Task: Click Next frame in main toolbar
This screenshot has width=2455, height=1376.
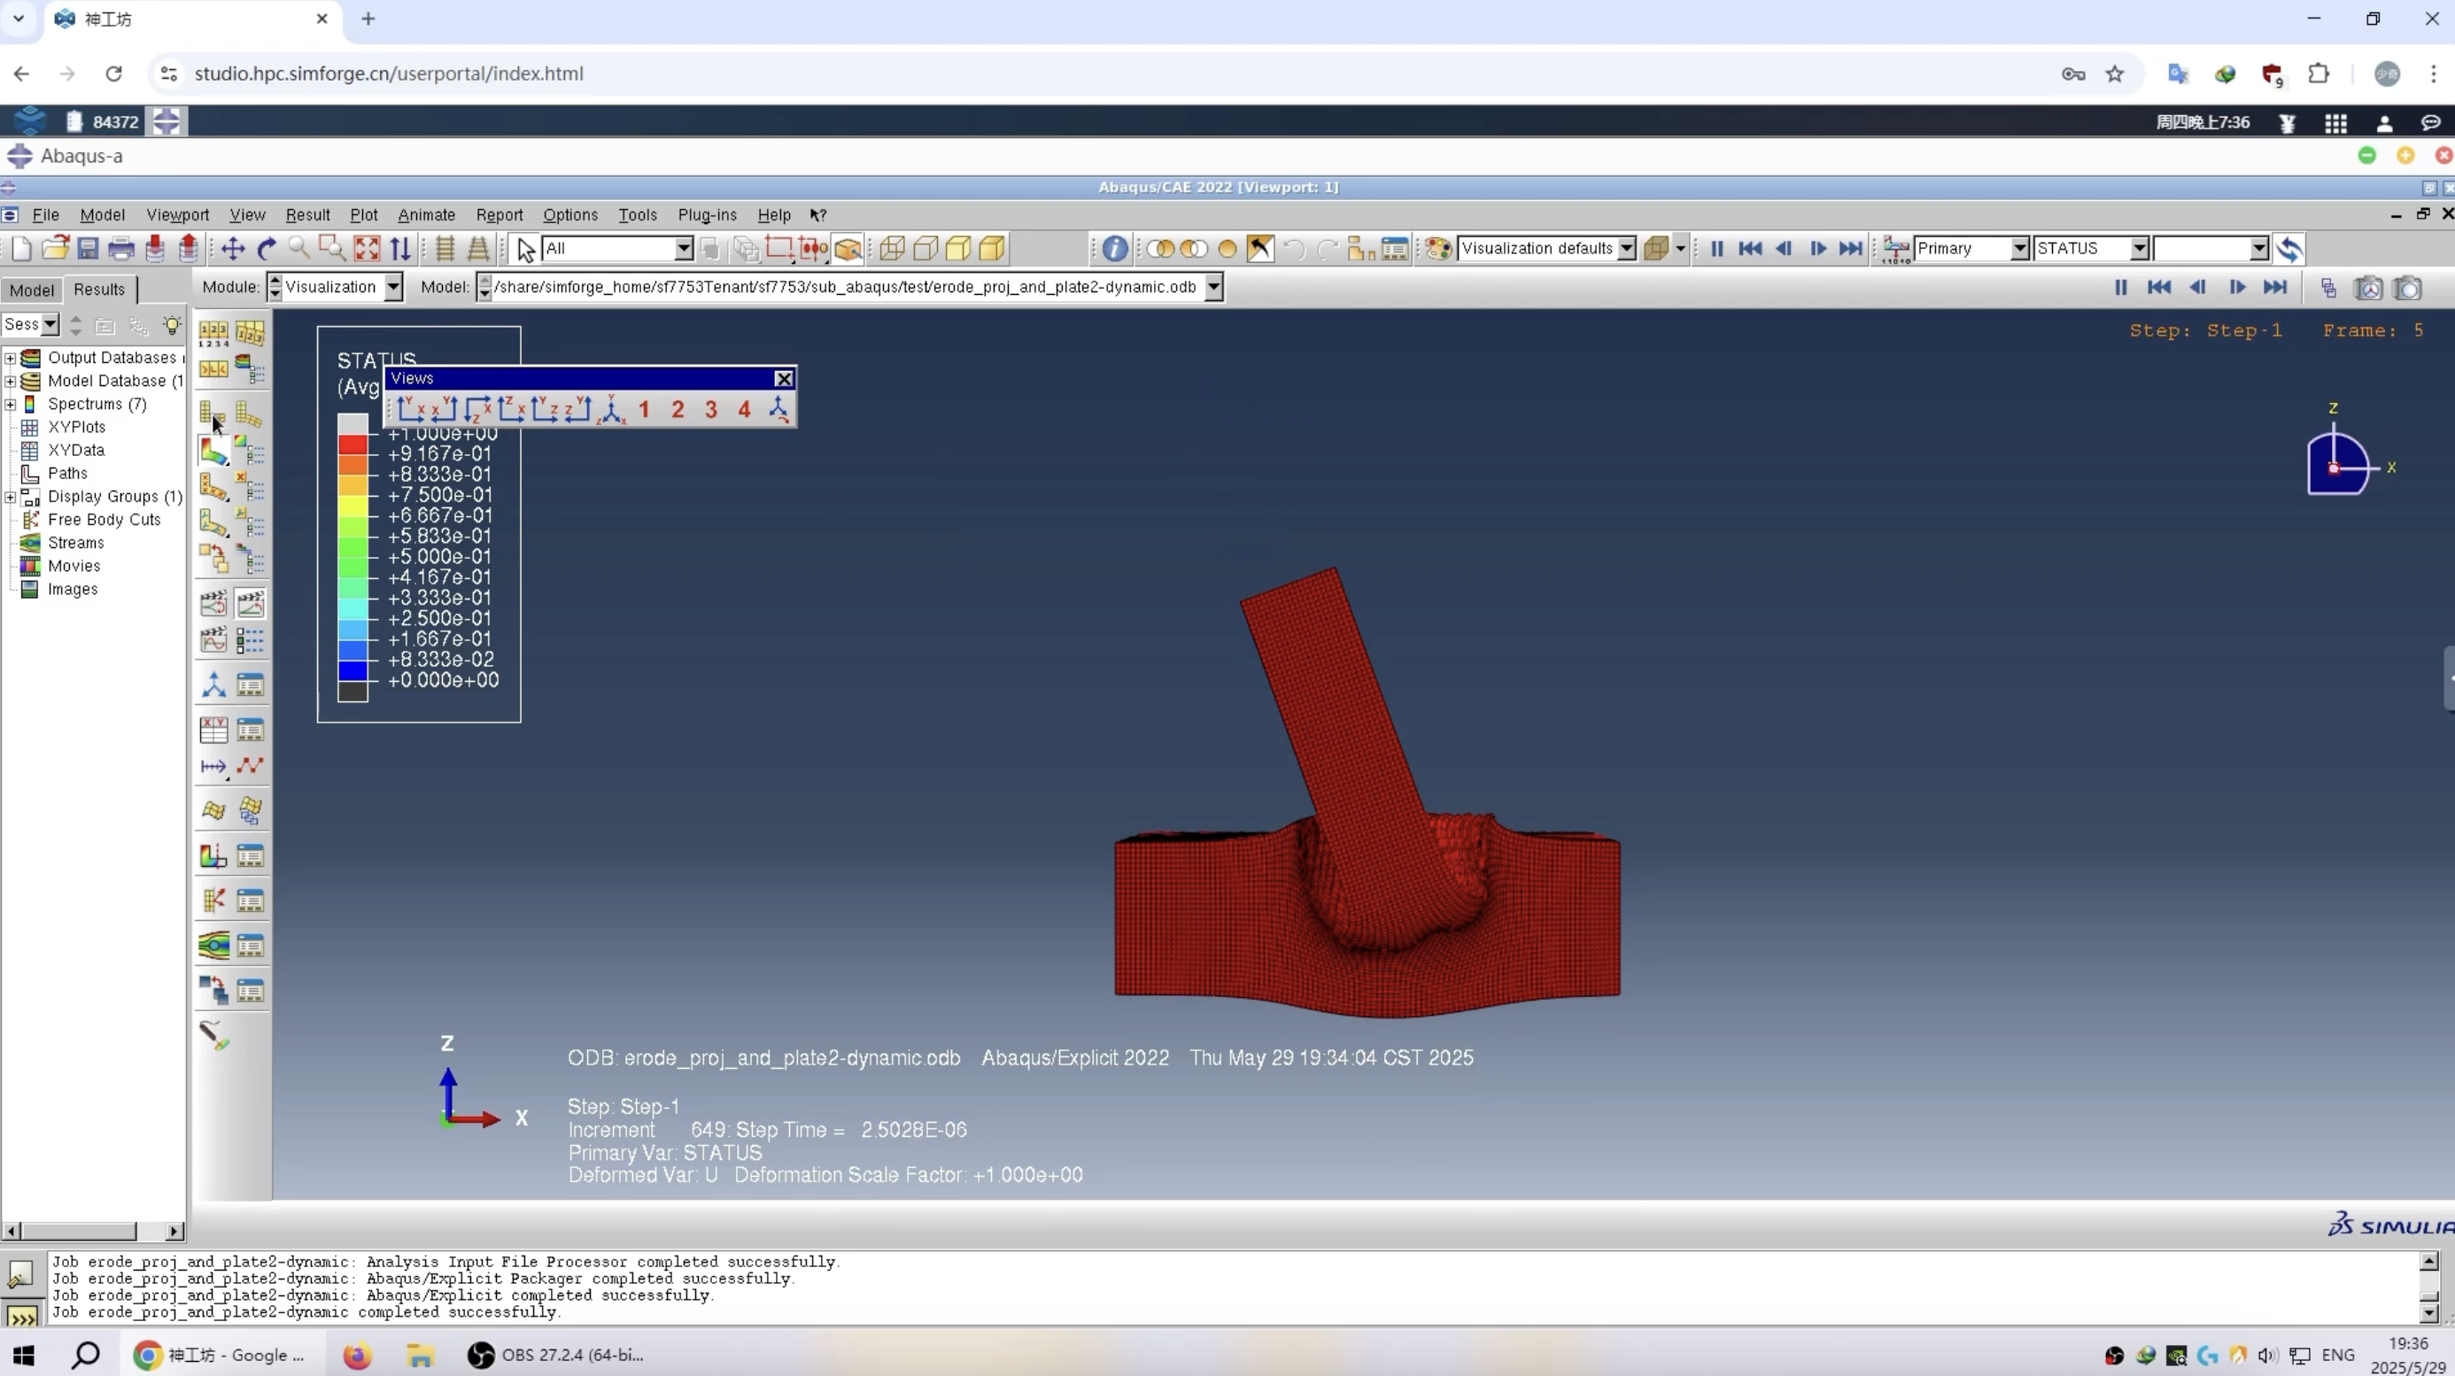Action: [1817, 249]
